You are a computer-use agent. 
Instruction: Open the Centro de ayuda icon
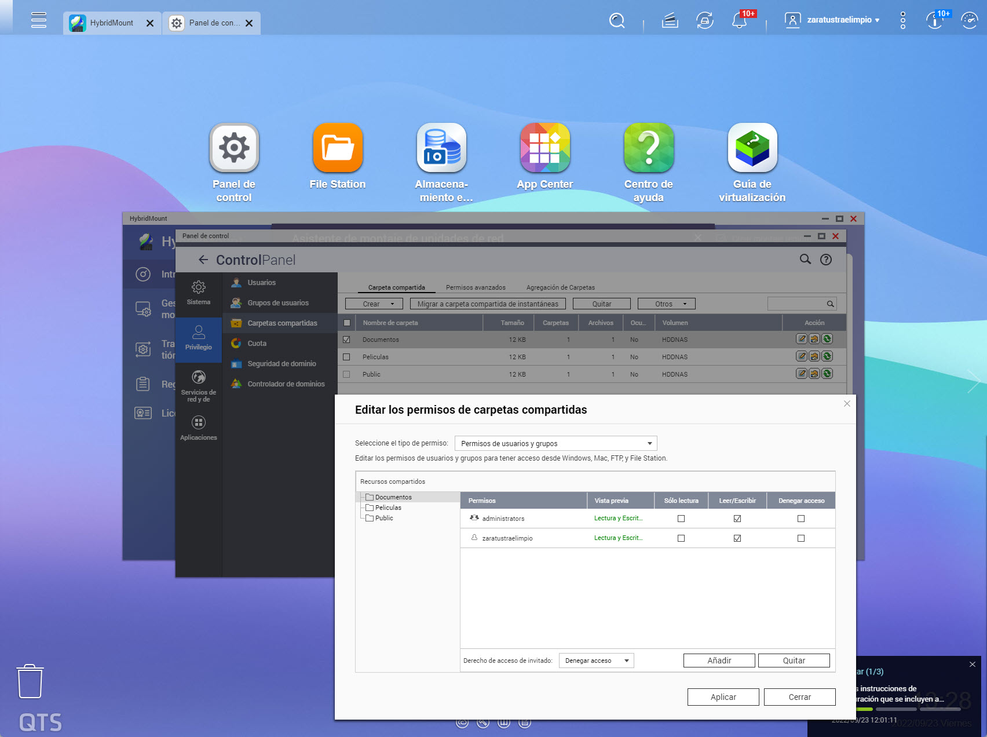[648, 148]
